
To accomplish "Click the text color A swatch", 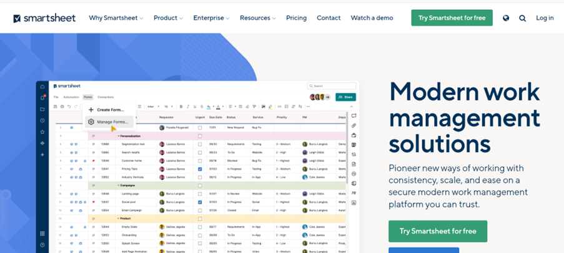I will pyautogui.click(x=219, y=107).
